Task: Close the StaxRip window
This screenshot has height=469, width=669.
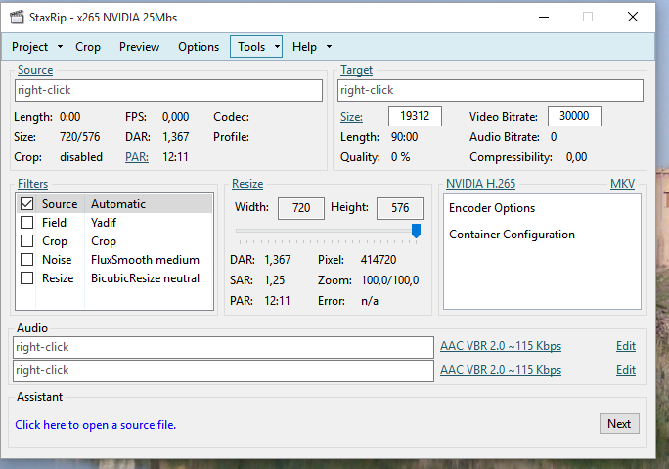Action: [633, 17]
